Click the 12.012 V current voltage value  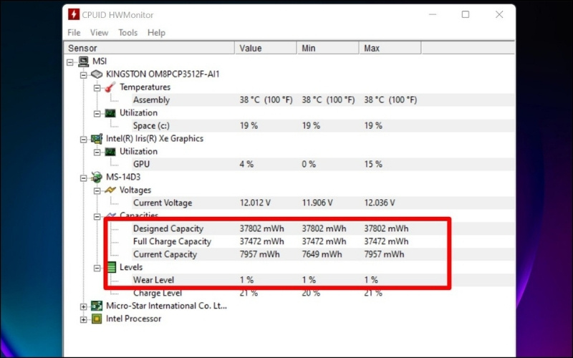(255, 203)
